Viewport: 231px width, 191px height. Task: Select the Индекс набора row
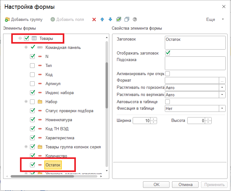tap(59, 93)
